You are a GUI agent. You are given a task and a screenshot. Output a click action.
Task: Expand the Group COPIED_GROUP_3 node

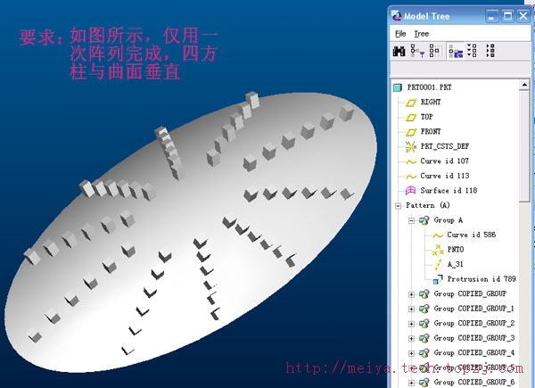click(411, 338)
